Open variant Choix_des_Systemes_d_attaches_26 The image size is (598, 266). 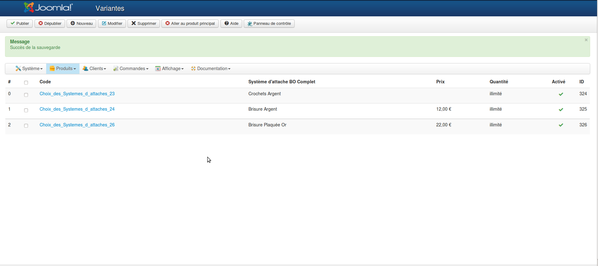[77, 125]
